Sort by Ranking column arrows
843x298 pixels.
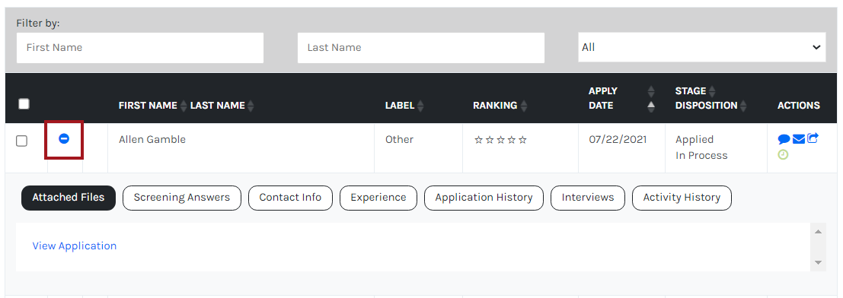(524, 106)
